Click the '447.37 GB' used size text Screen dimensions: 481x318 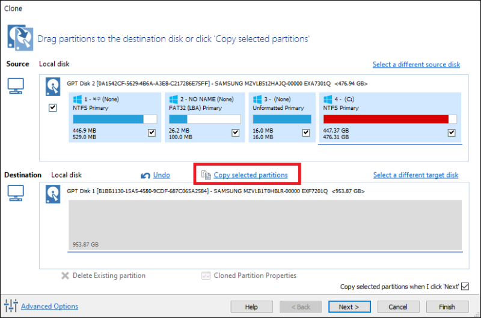tap(336, 131)
